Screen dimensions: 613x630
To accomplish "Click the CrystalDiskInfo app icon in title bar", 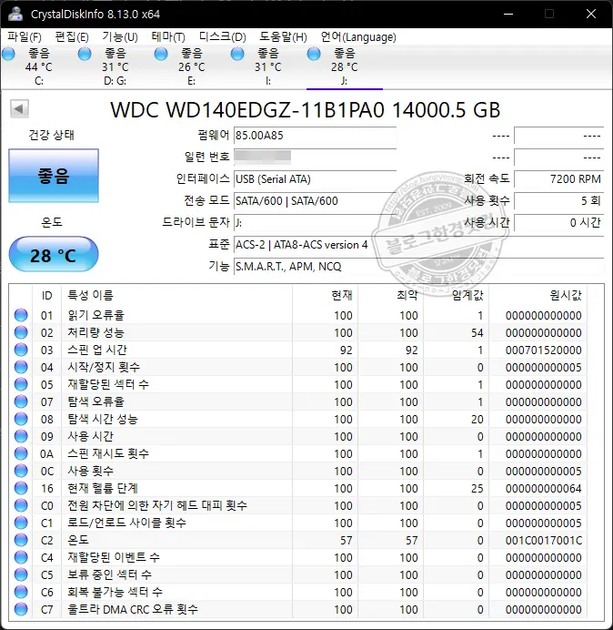I will (15, 14).
